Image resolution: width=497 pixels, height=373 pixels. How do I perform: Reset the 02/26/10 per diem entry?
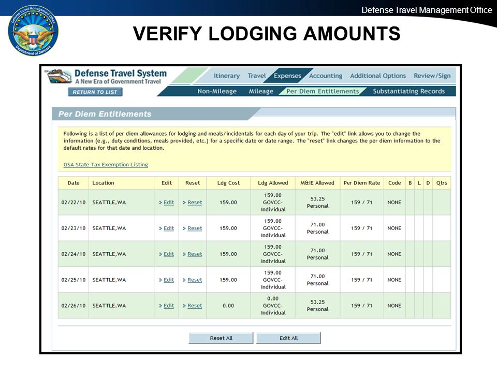(195, 306)
